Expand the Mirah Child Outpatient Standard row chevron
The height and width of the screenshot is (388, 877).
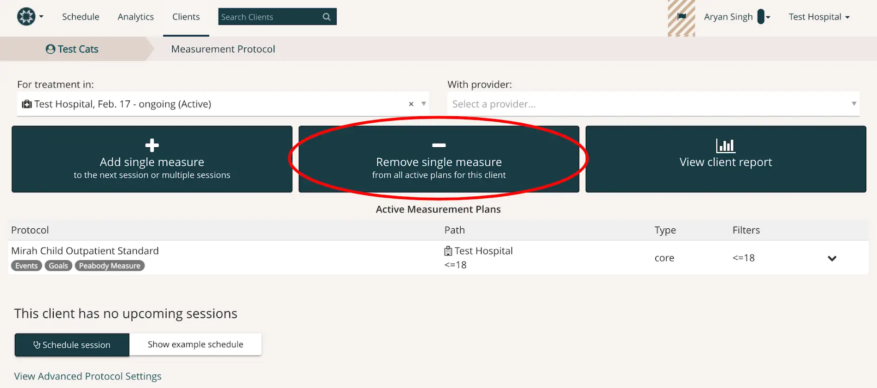(x=832, y=258)
